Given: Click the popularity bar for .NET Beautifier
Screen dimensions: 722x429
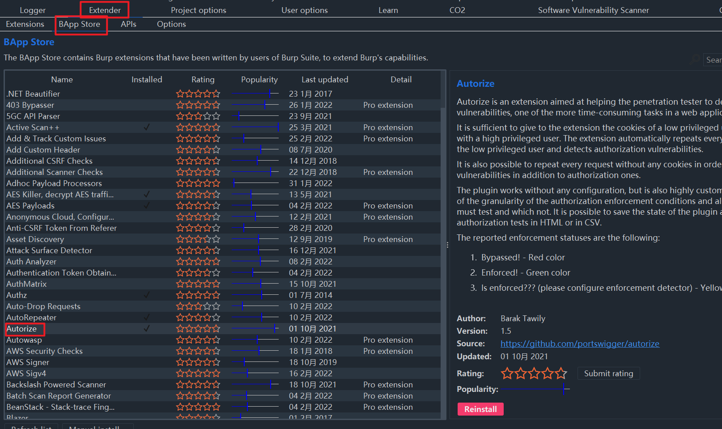Looking at the screenshot, I should point(255,93).
